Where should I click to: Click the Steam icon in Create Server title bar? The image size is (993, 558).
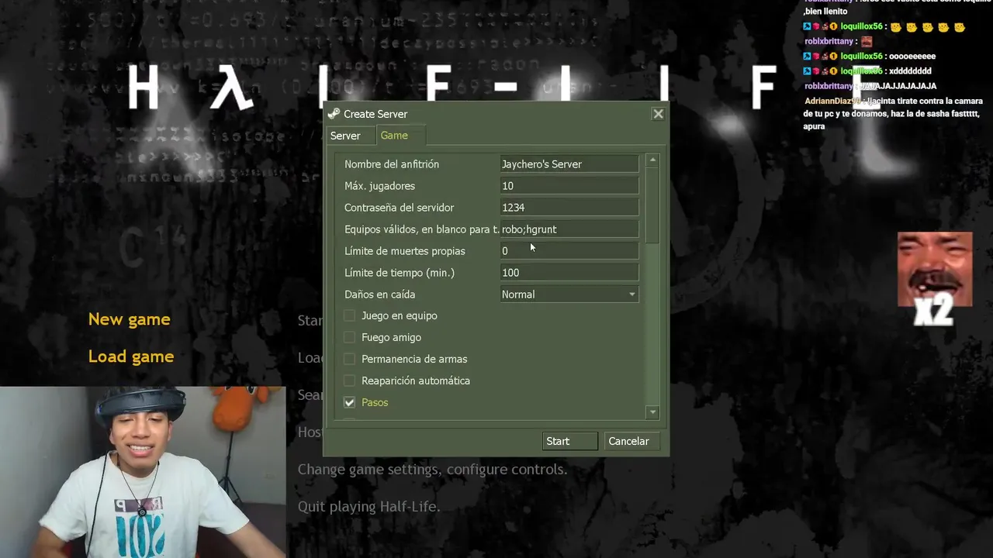click(x=334, y=114)
